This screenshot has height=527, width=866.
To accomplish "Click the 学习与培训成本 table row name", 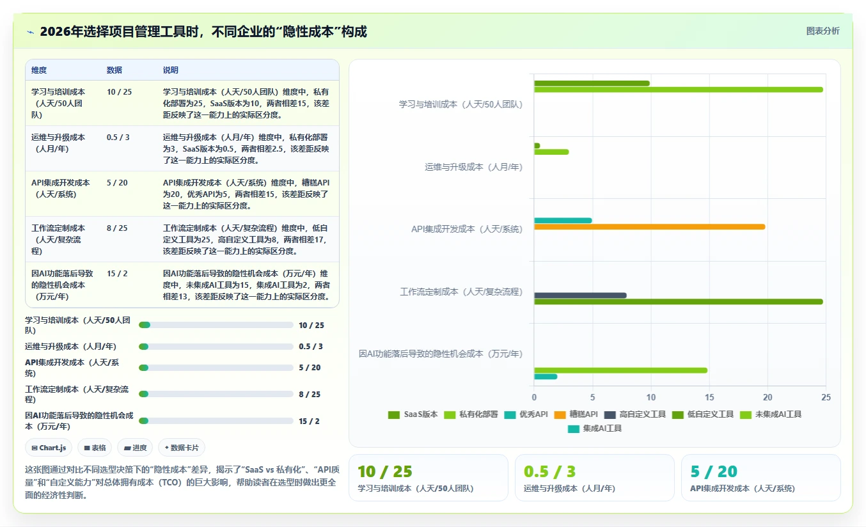I will pos(58,104).
